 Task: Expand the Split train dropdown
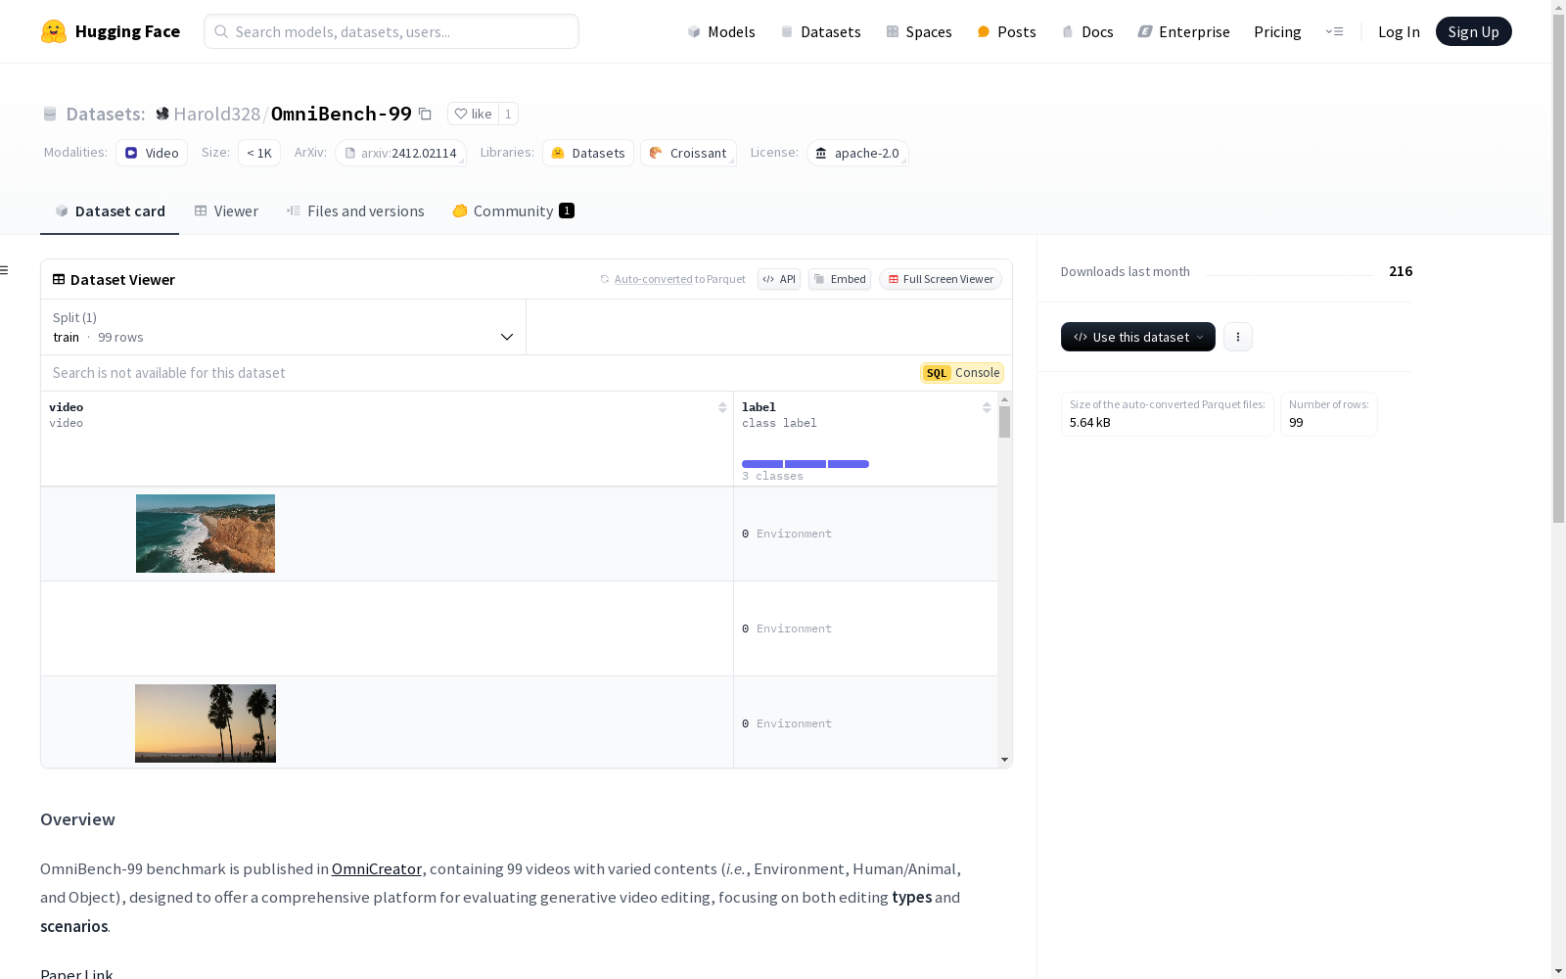click(x=284, y=327)
